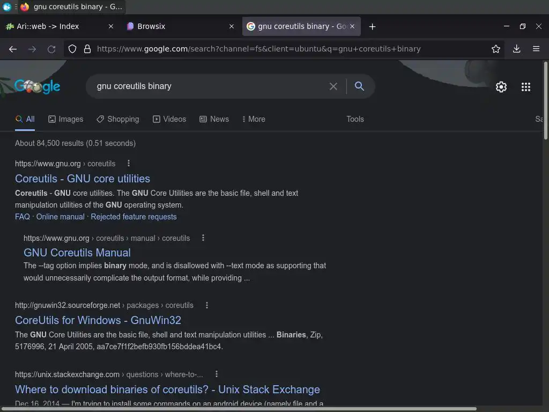
Task: Open the FAQ sitelink
Action: [x=23, y=217]
